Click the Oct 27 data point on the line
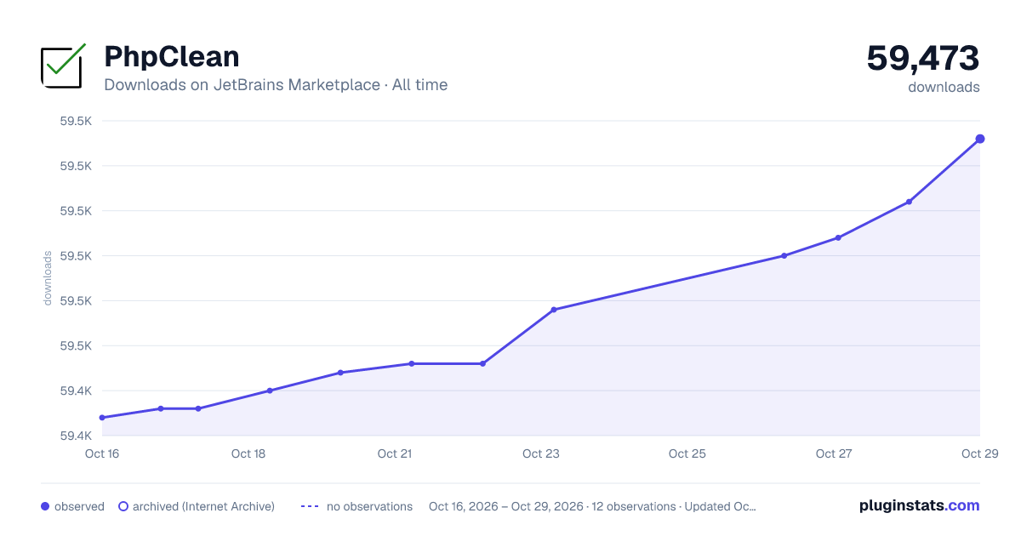 [x=838, y=237]
